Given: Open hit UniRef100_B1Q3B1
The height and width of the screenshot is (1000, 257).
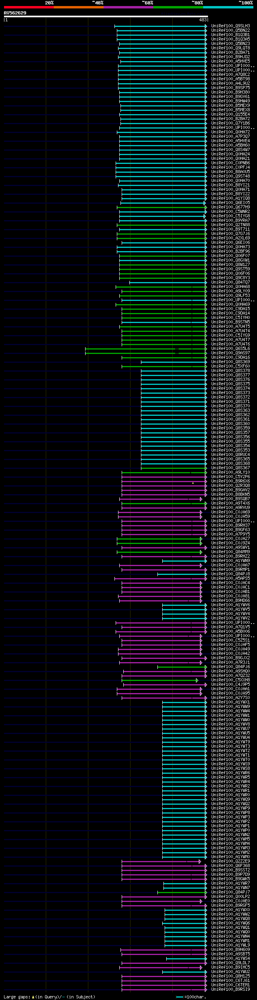Looking at the screenshot, I should click(230, 35).
